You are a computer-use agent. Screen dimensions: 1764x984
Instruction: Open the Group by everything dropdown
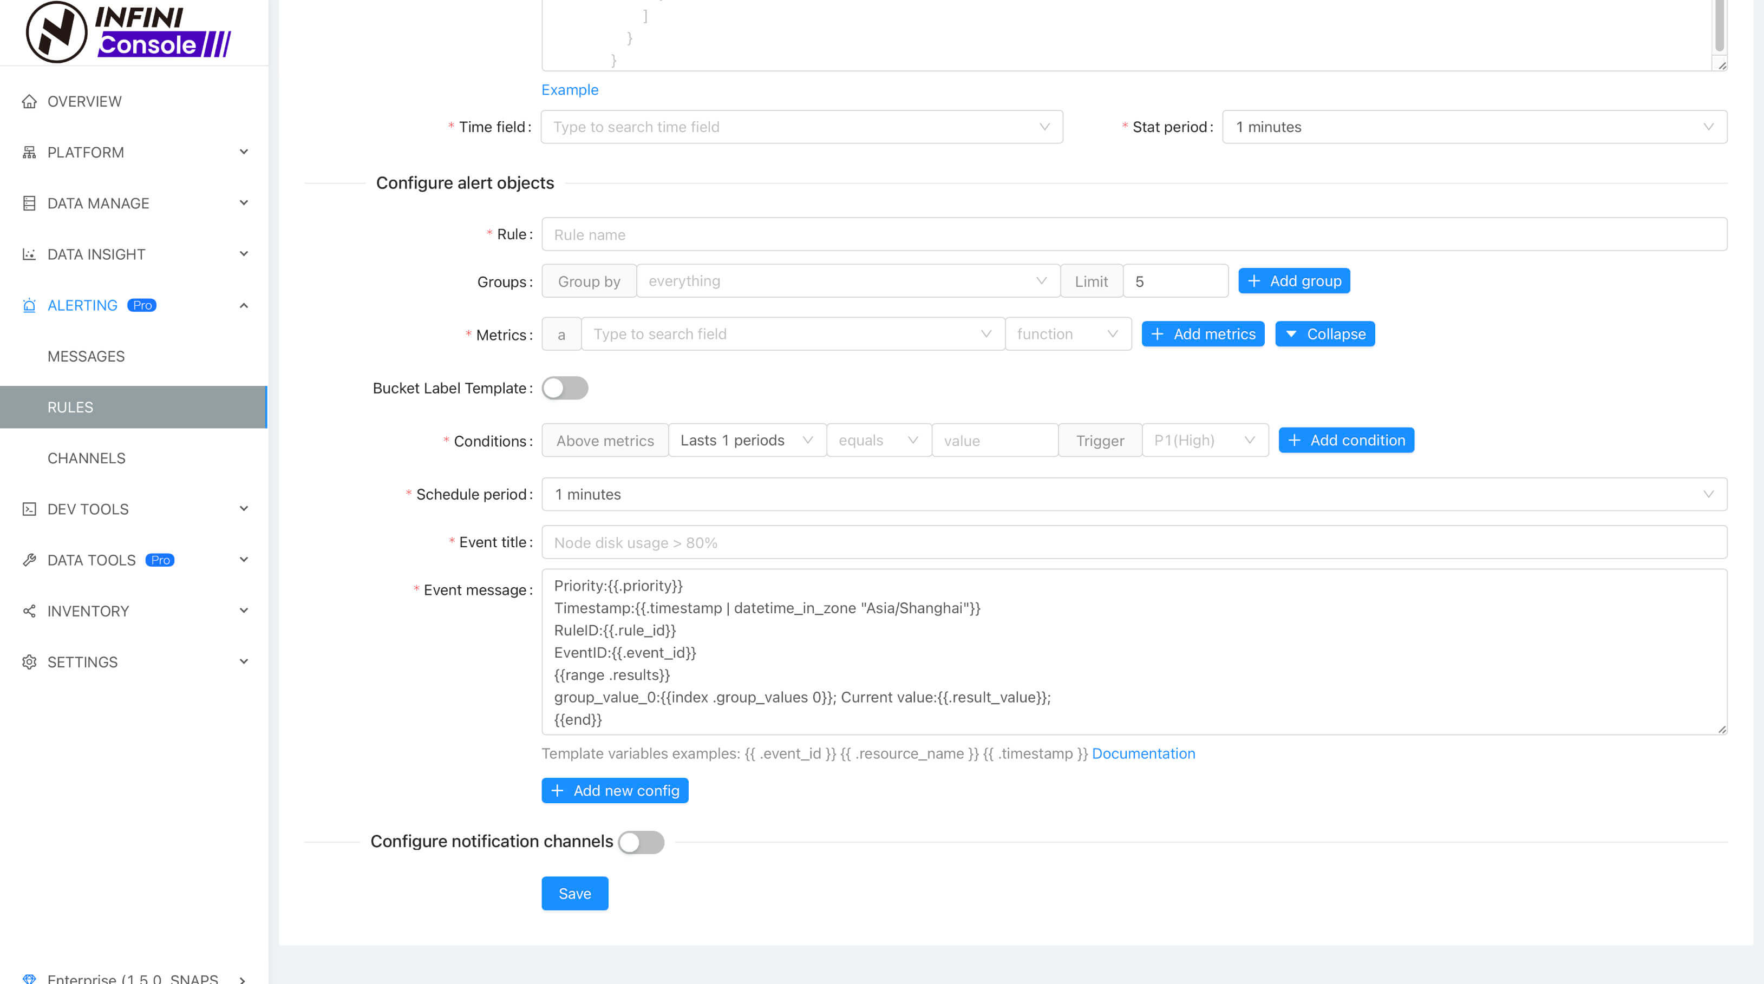(848, 281)
